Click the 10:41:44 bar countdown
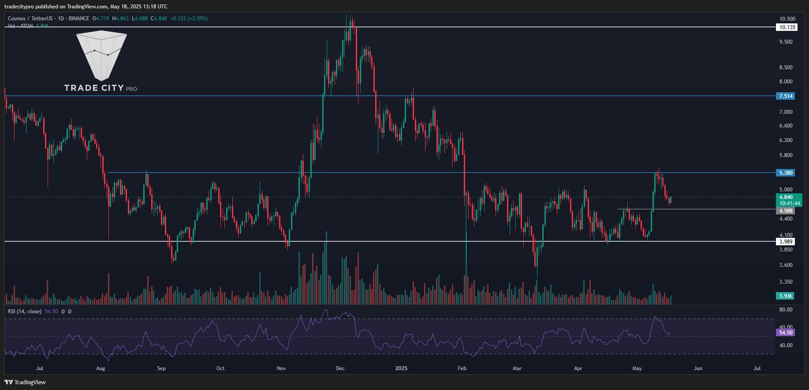 tap(789, 203)
